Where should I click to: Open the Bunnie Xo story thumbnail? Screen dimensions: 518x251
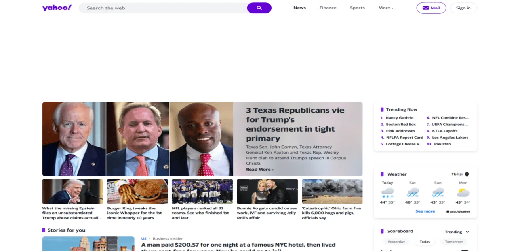[267, 191]
